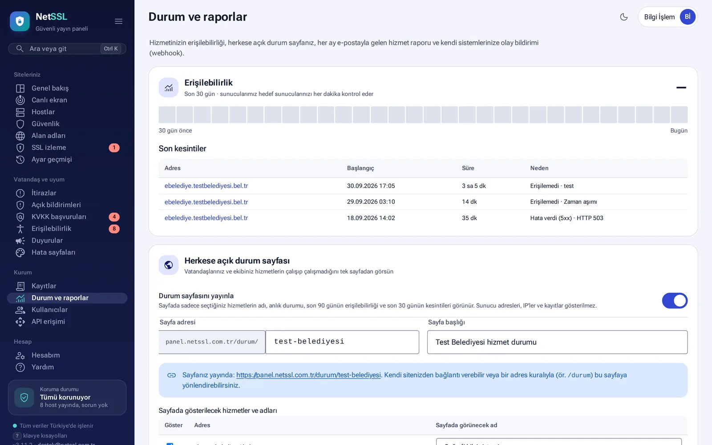The width and height of the screenshot is (712, 445).
Task: Click the Başlangıç column header
Action: click(x=360, y=168)
